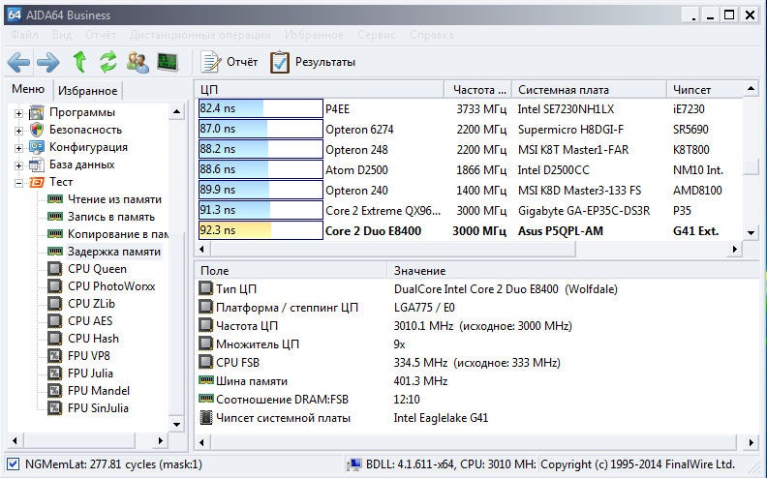The image size is (767, 478).
Task: Select the Чтение из памяти test item
Action: [x=113, y=199]
